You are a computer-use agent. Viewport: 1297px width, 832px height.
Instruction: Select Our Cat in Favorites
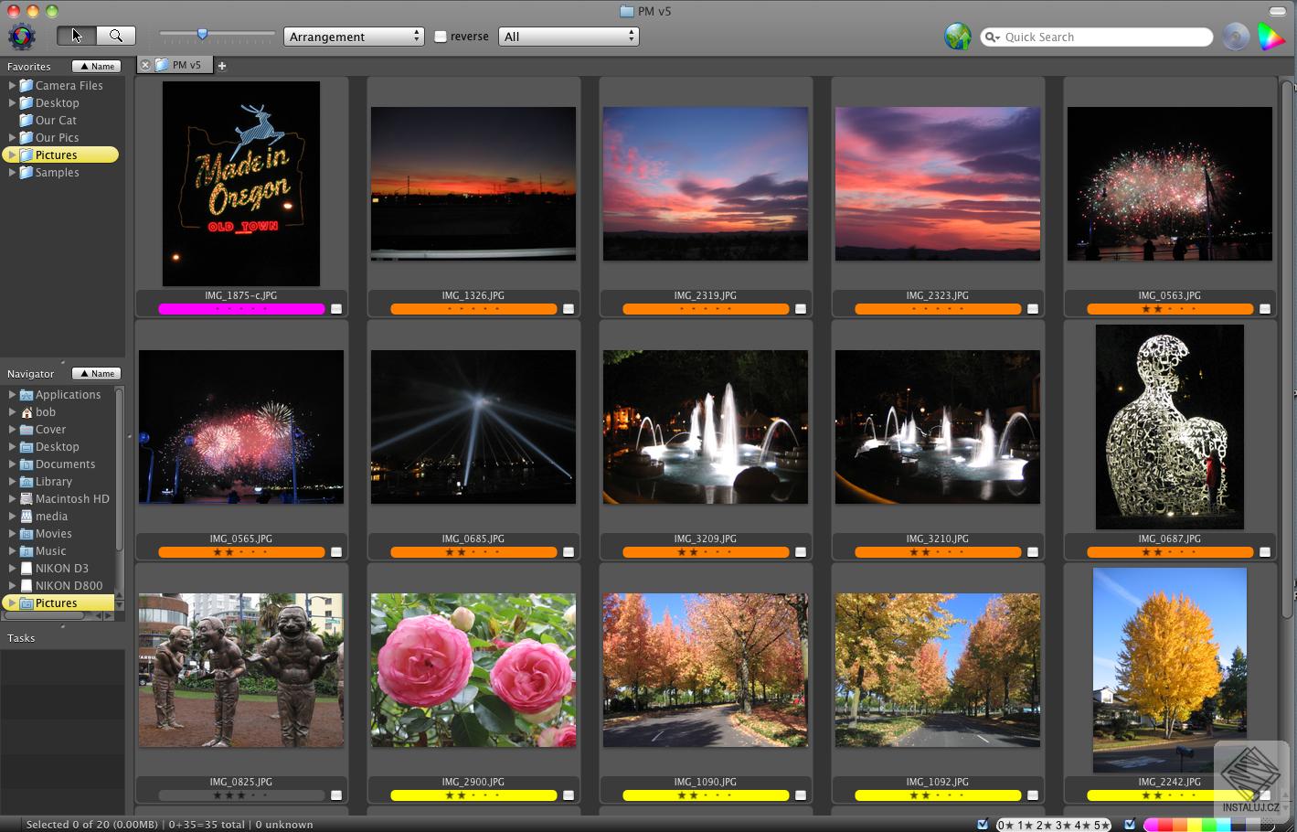tap(56, 121)
